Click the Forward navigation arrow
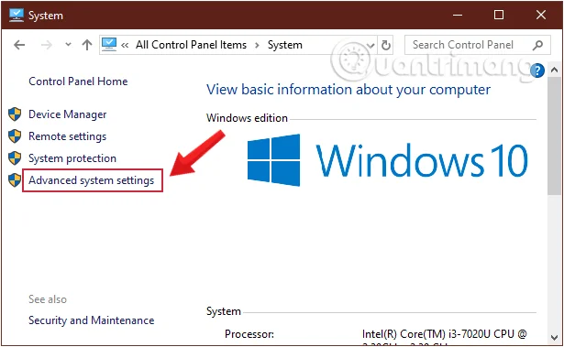 [x=47, y=45]
